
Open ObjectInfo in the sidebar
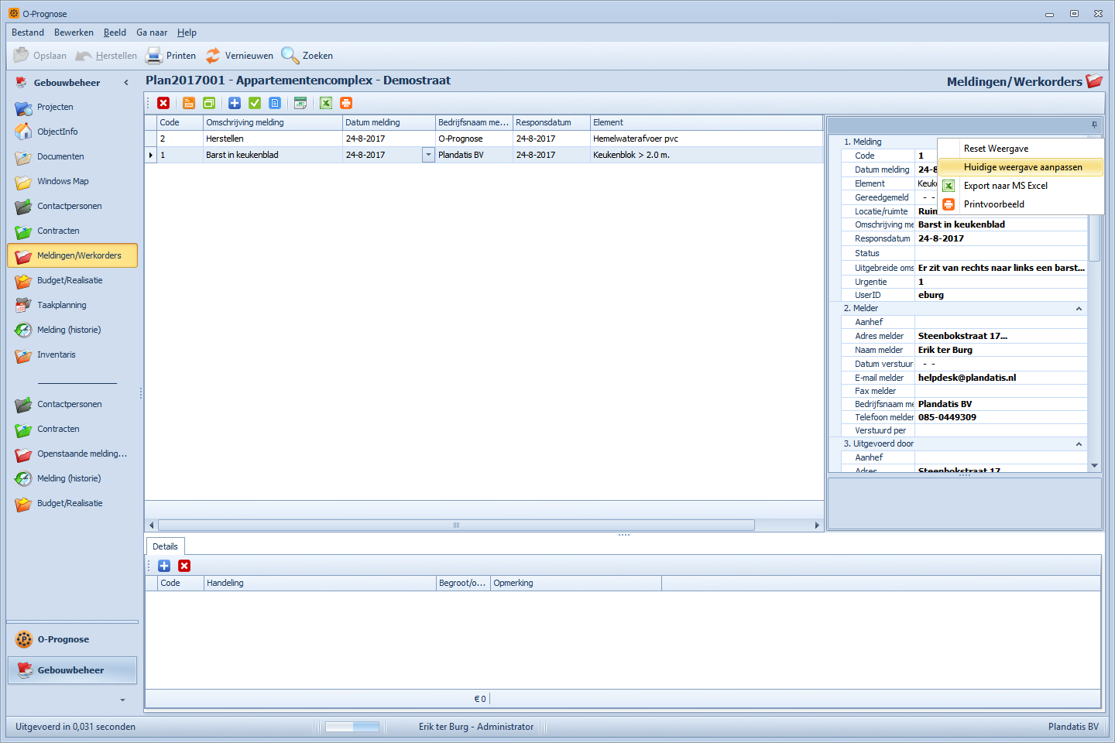(x=57, y=132)
